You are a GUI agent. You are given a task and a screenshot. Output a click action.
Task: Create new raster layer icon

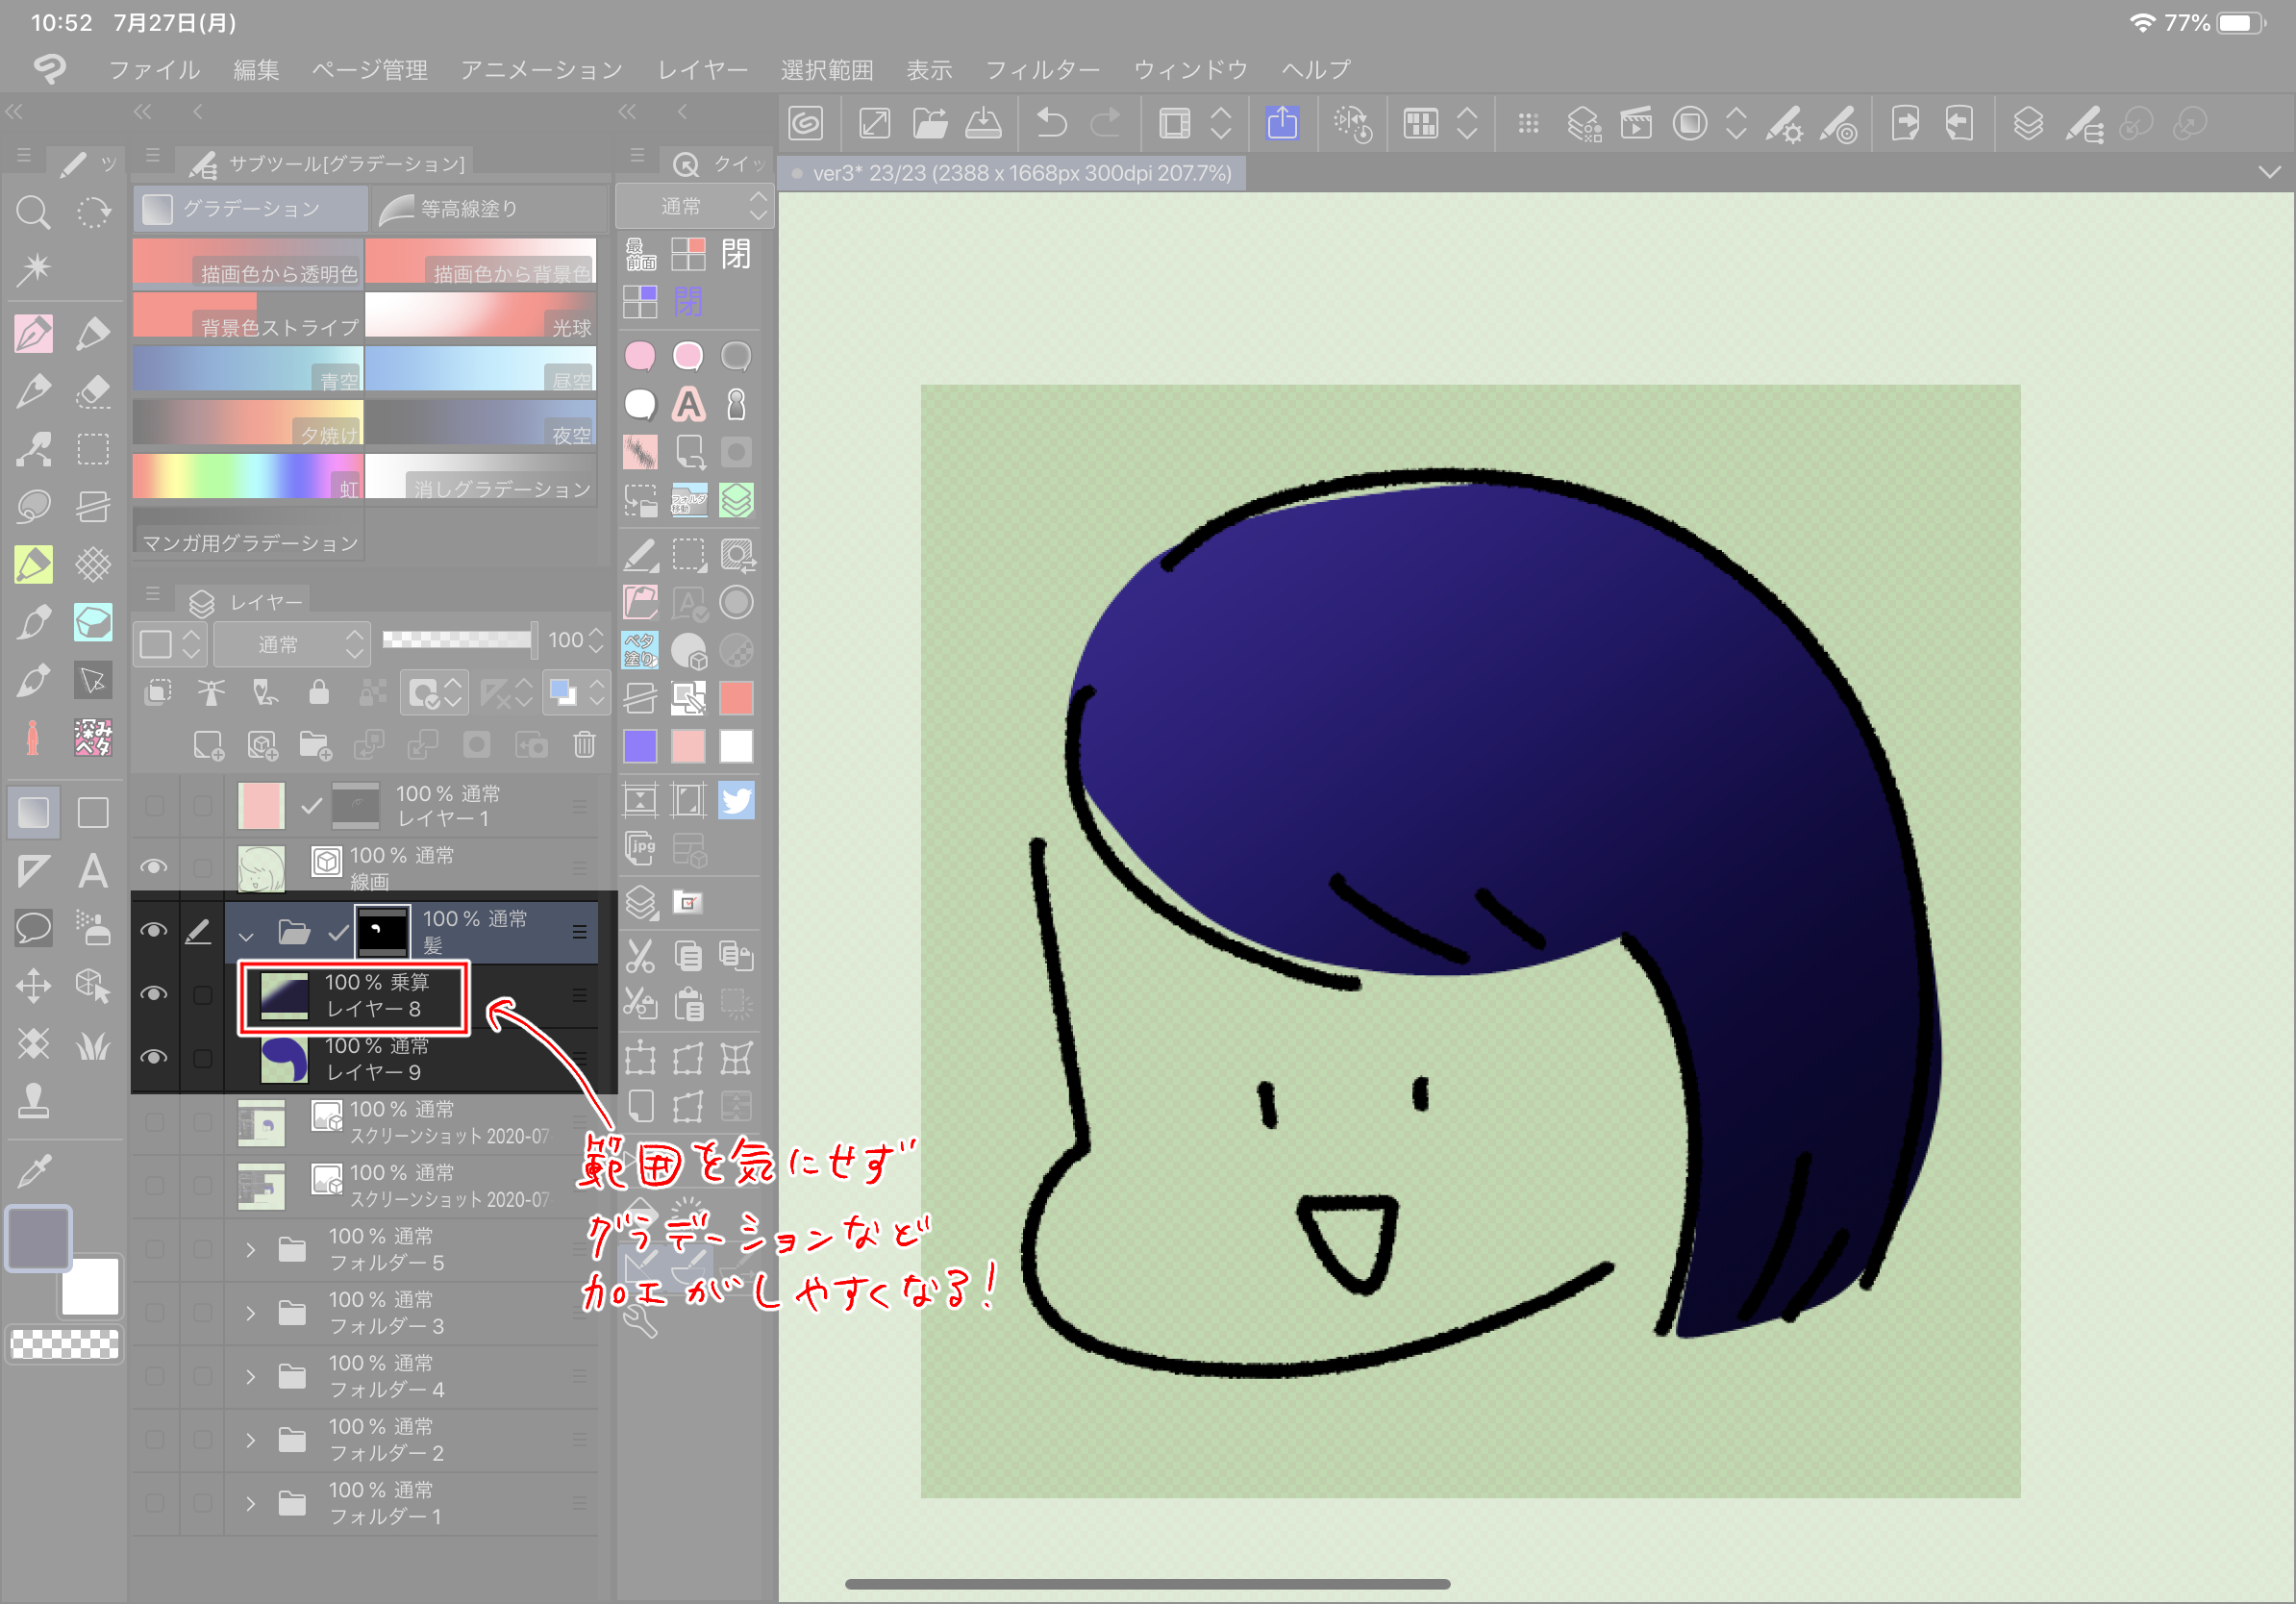[x=208, y=745]
